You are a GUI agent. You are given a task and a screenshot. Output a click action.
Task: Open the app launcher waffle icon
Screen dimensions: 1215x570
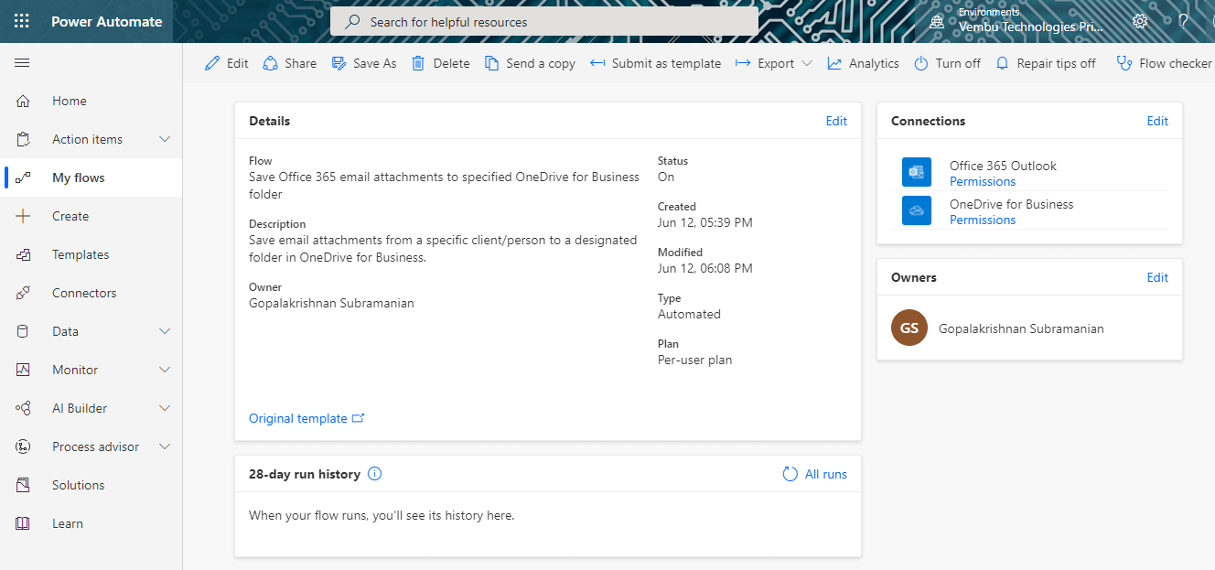[x=21, y=21]
